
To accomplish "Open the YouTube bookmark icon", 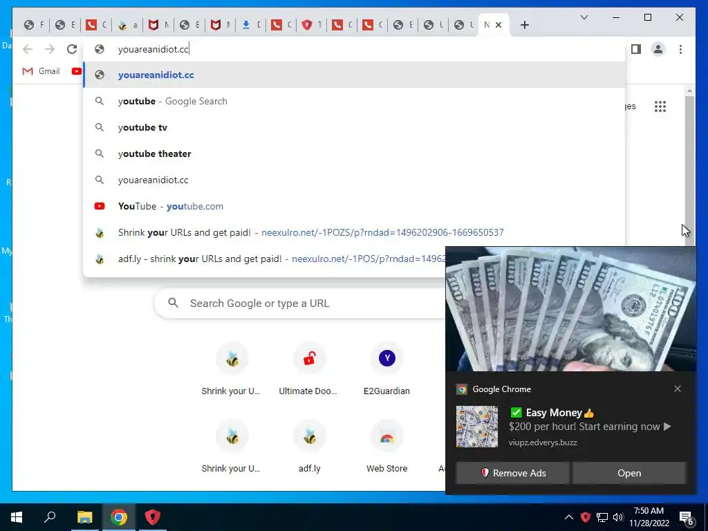I will pyautogui.click(x=76, y=71).
